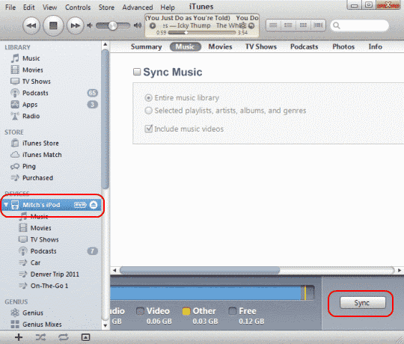Open the TV Shows tab
The image size is (404, 344).
(x=261, y=47)
